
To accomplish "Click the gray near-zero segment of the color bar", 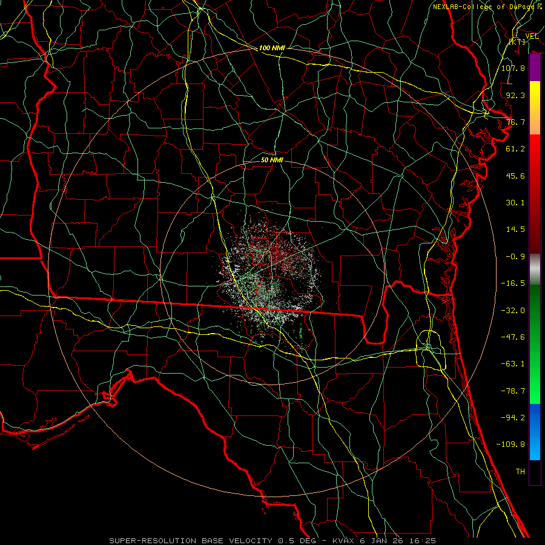I will click(535, 269).
